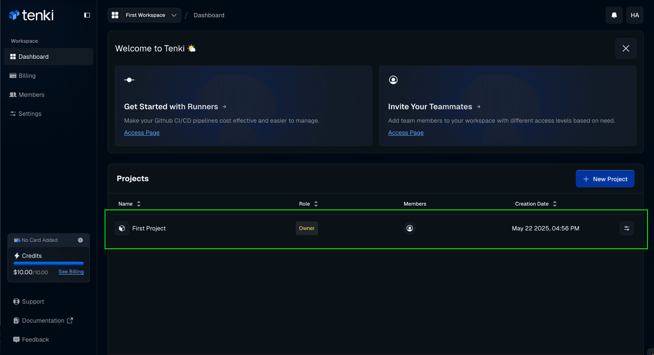This screenshot has height=355, width=654.
Task: Click the First Project cube icon
Action: point(122,228)
